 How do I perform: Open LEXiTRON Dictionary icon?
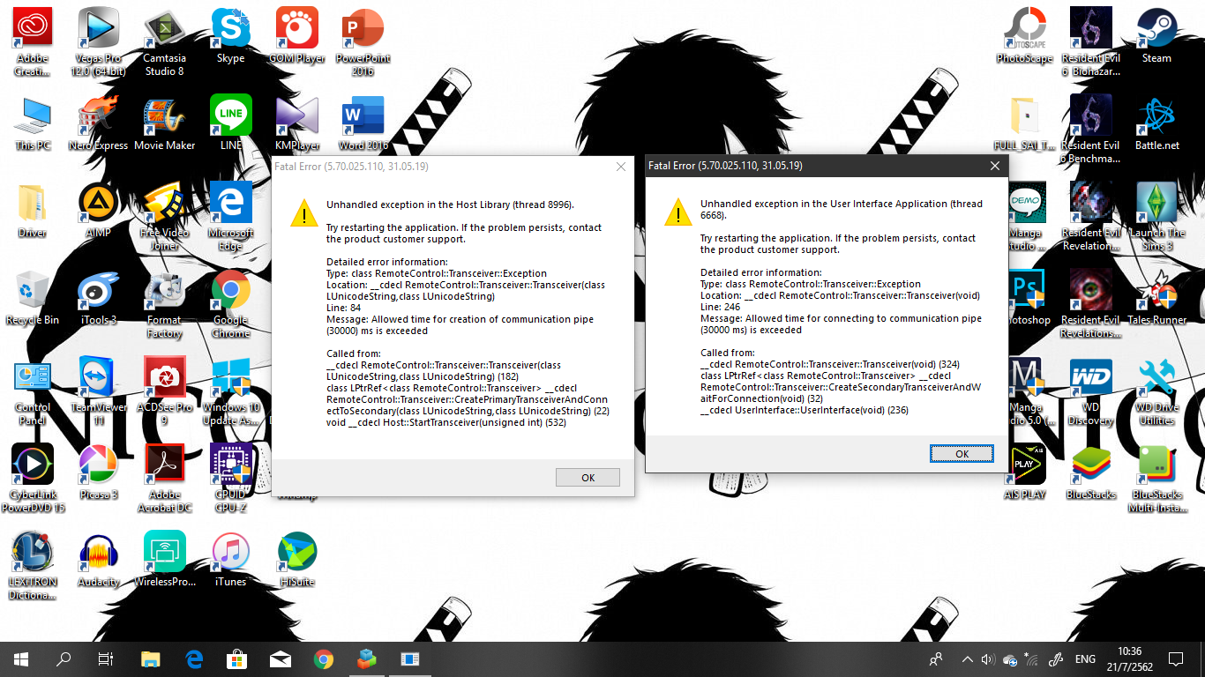[33, 564]
